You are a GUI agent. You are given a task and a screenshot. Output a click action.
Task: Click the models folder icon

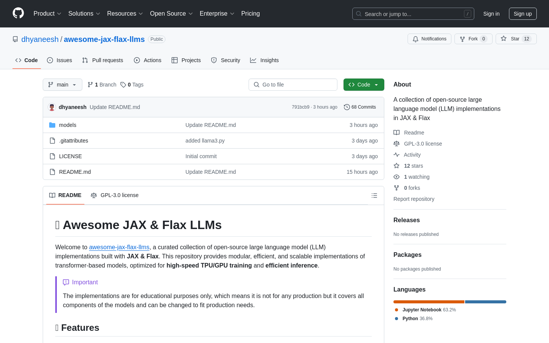[x=52, y=125]
